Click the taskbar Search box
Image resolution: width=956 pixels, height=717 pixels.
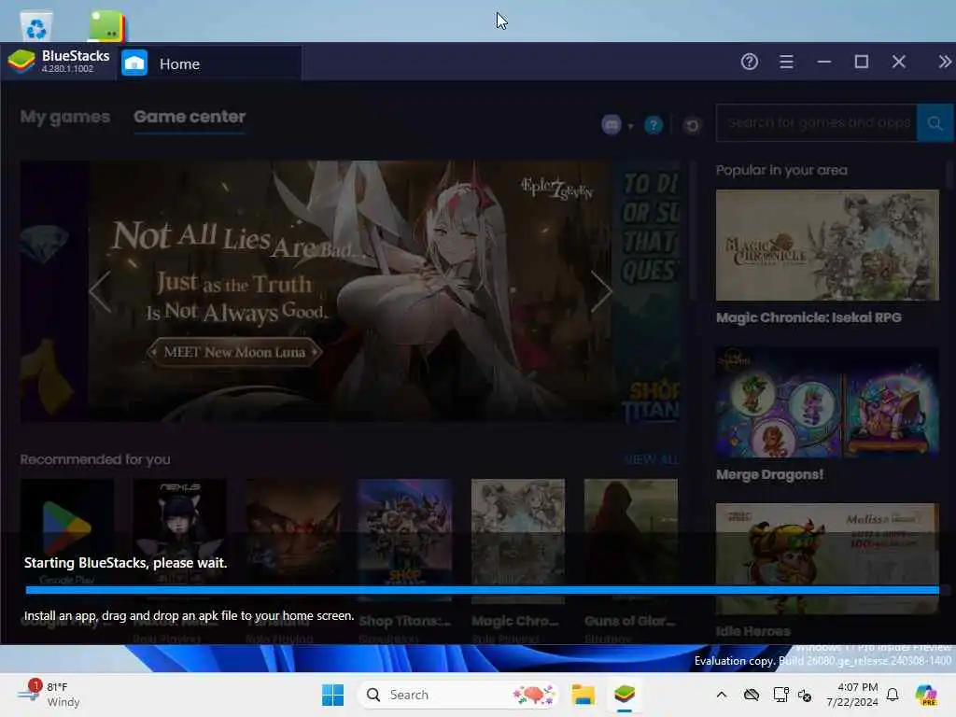pyautogui.click(x=457, y=695)
